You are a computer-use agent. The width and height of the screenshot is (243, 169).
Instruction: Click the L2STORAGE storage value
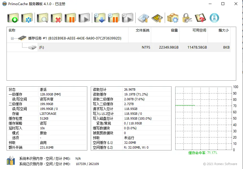click(x=48, y=114)
